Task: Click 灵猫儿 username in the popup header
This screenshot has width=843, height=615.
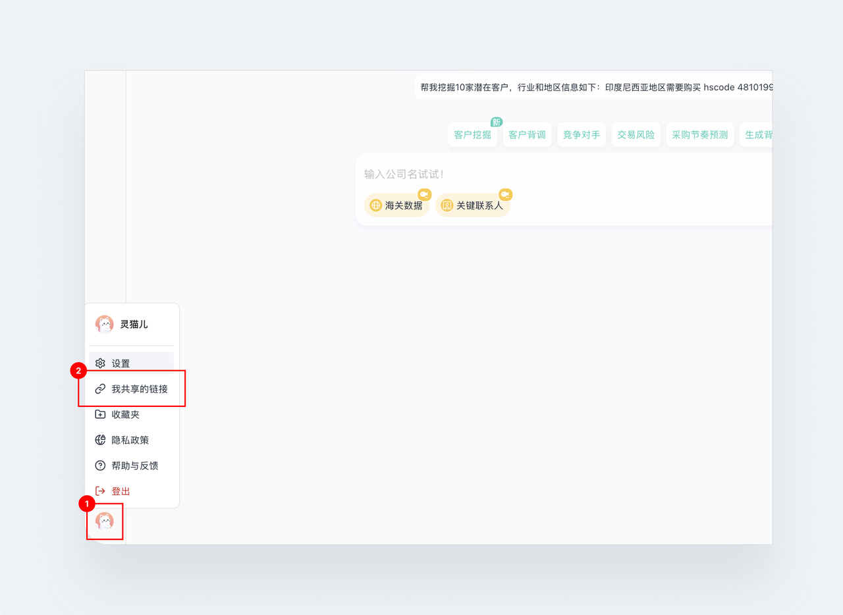Action: 134,325
